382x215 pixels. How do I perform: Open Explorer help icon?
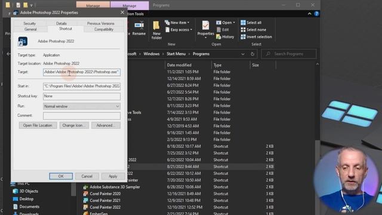point(316,14)
